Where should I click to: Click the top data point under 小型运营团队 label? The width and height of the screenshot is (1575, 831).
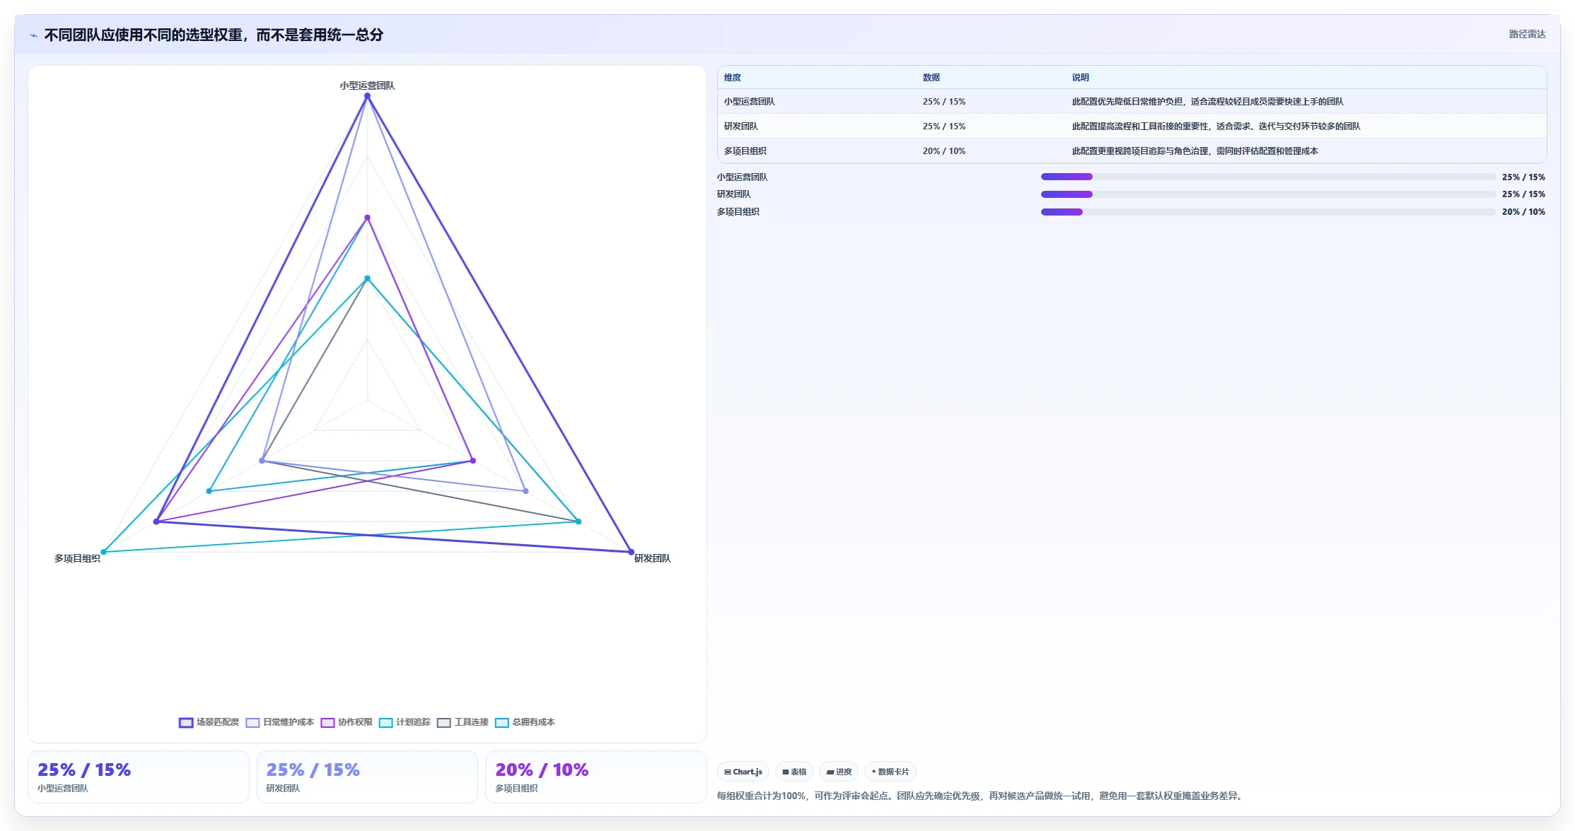(367, 96)
